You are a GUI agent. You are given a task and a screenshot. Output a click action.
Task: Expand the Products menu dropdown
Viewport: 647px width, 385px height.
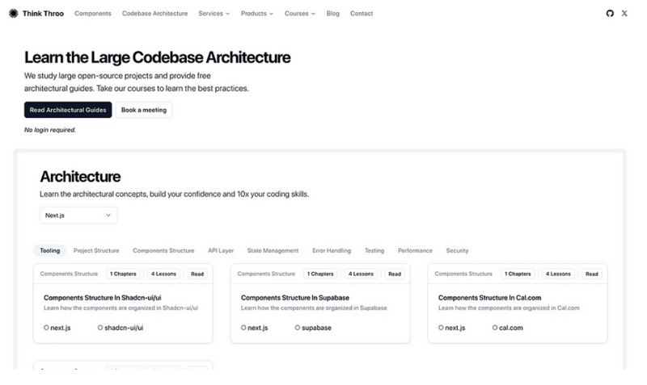click(256, 14)
